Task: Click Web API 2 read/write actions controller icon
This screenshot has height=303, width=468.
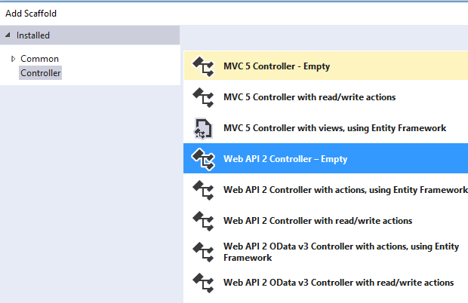Action: click(x=204, y=221)
